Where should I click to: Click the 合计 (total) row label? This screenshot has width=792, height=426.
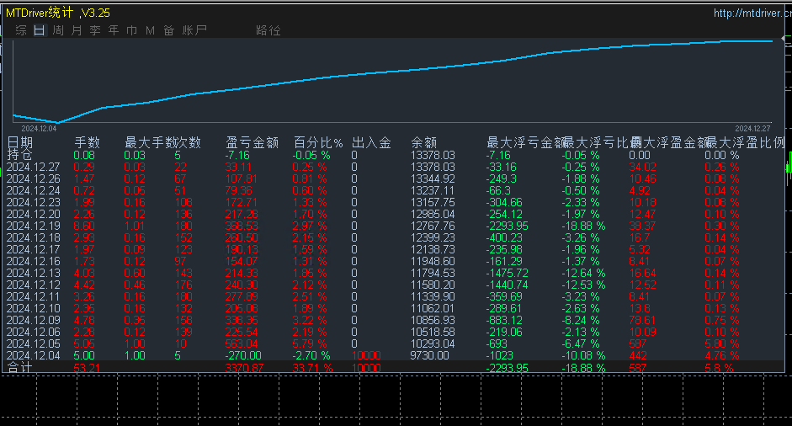point(20,368)
